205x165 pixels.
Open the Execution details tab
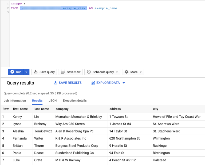click(x=75, y=100)
